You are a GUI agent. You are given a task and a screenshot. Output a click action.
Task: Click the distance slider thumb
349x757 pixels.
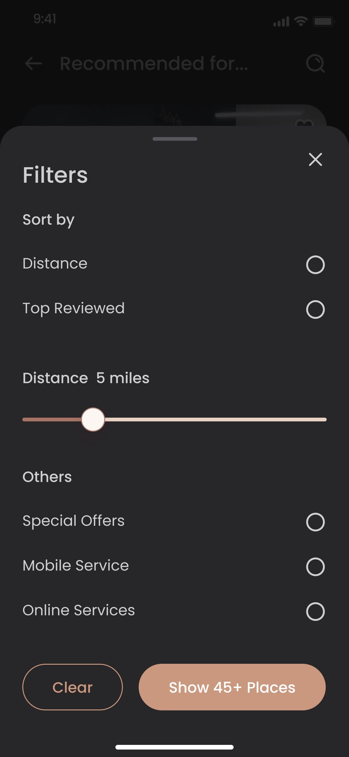pos(93,420)
